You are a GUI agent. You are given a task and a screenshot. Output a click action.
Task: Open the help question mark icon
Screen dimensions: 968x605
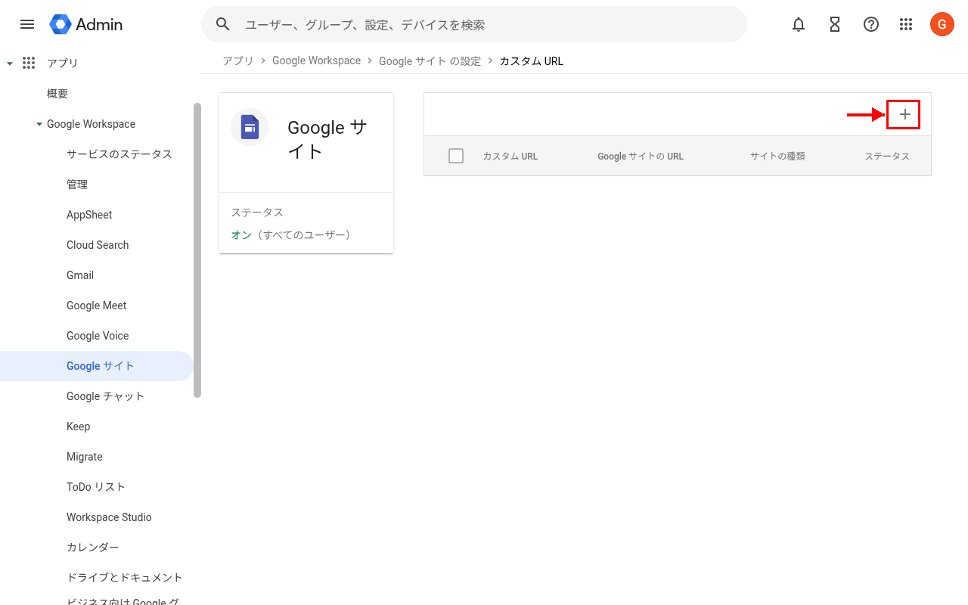870,24
